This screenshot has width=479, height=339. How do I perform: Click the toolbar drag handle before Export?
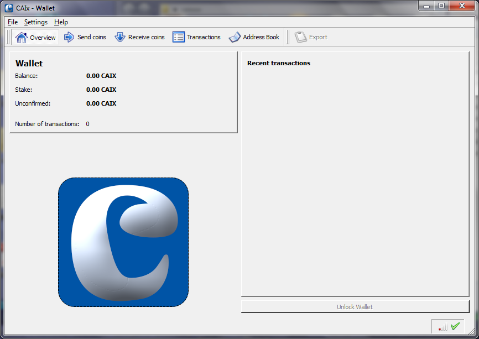point(287,37)
